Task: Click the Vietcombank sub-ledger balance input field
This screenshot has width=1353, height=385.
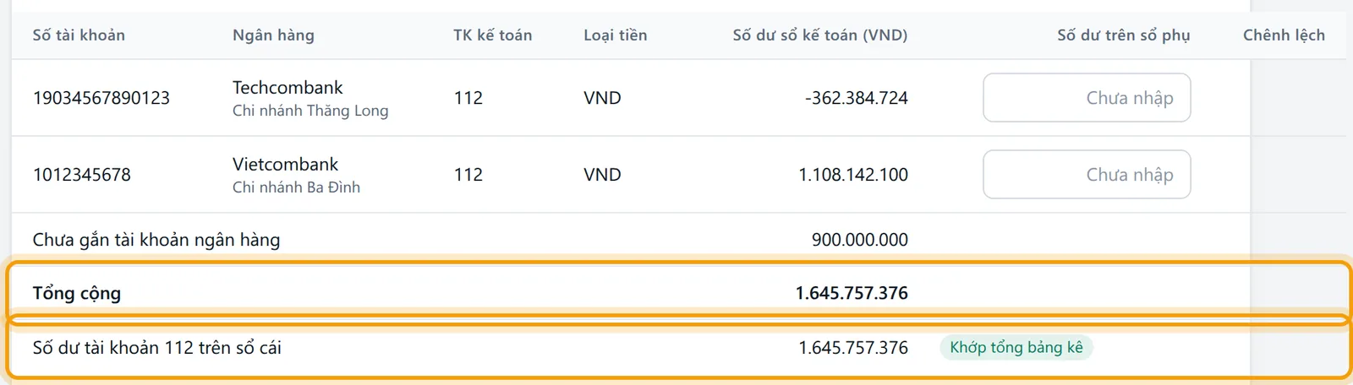Action: 1087,175
